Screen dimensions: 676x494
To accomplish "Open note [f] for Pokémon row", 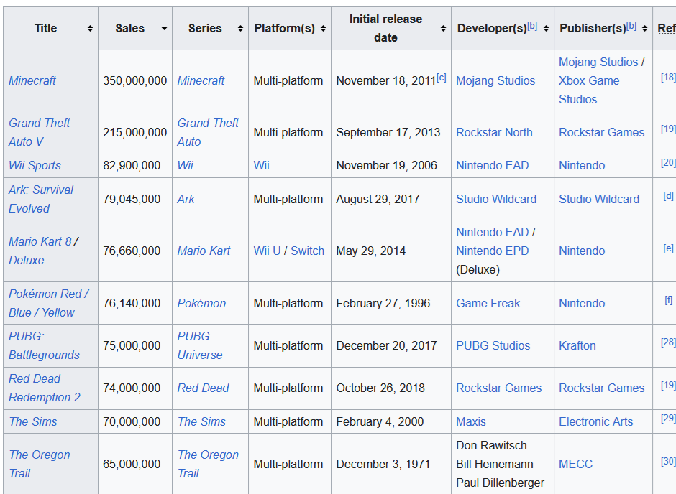I will 668,300.
